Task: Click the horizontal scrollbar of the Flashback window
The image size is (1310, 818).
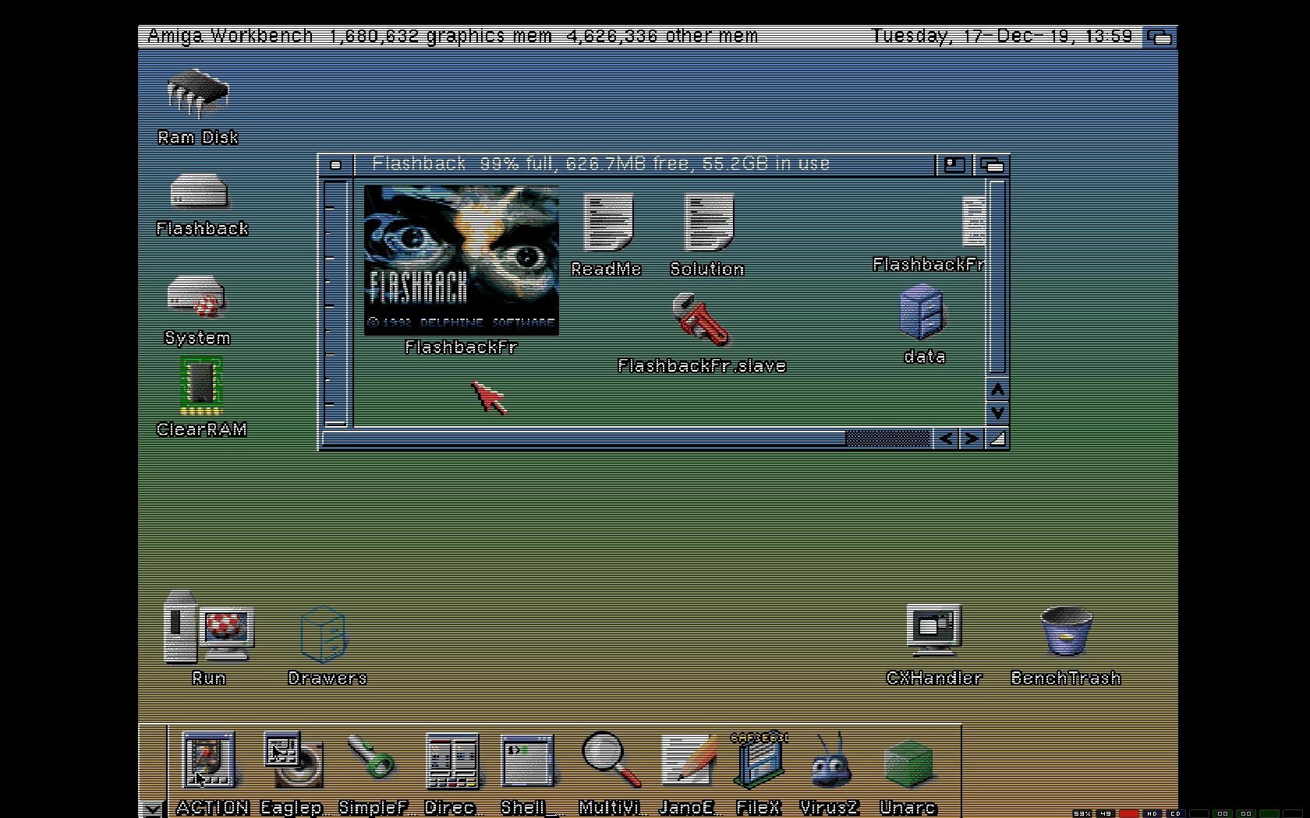Action: pyautogui.click(x=626, y=439)
